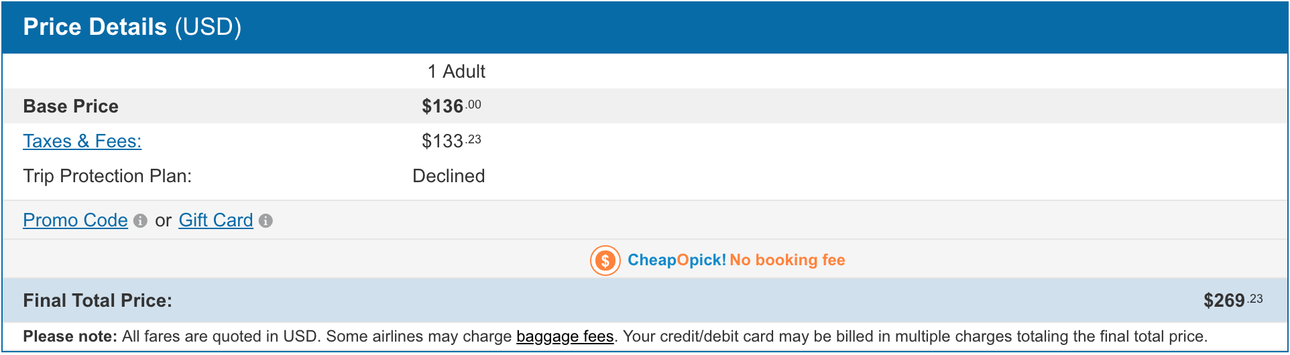
Task: Click the Declined trip protection status
Action: (x=448, y=176)
